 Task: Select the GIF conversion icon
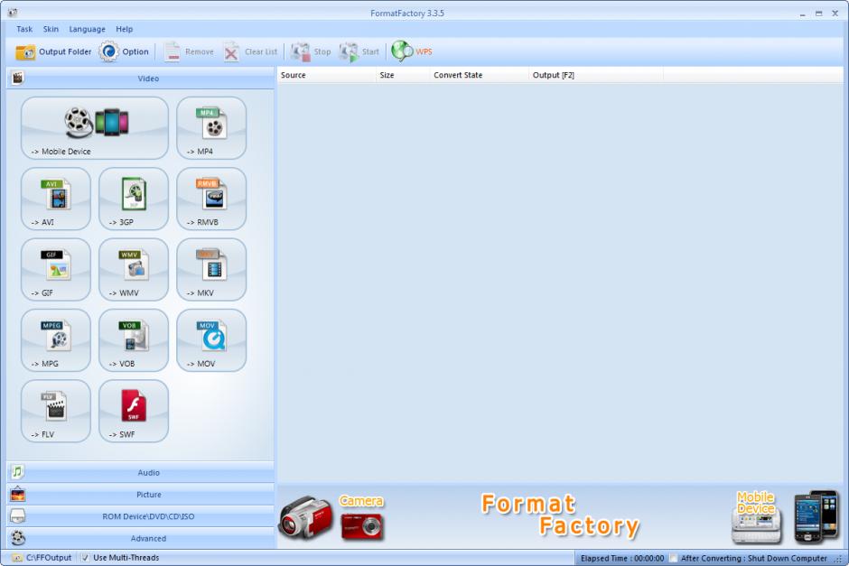click(56, 270)
